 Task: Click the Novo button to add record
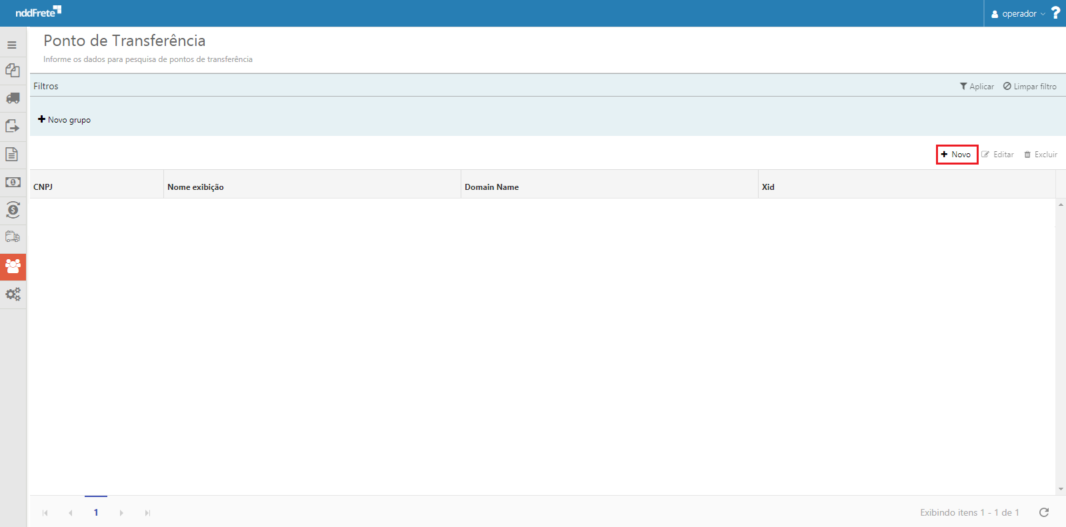pos(957,155)
